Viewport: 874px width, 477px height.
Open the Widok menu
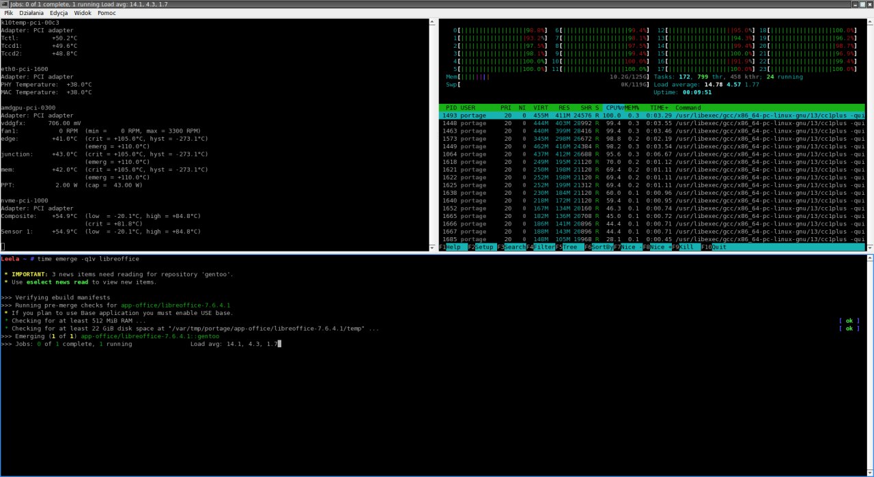(83, 12)
